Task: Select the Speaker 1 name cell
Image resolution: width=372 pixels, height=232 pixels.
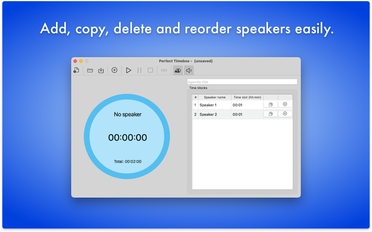Action: (214, 105)
